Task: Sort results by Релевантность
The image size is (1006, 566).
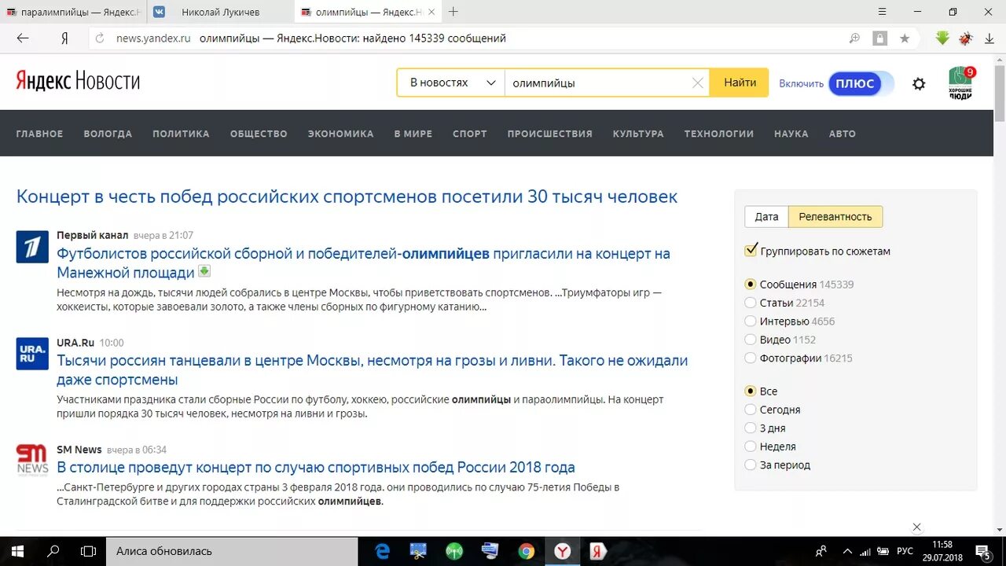Action: tap(835, 217)
